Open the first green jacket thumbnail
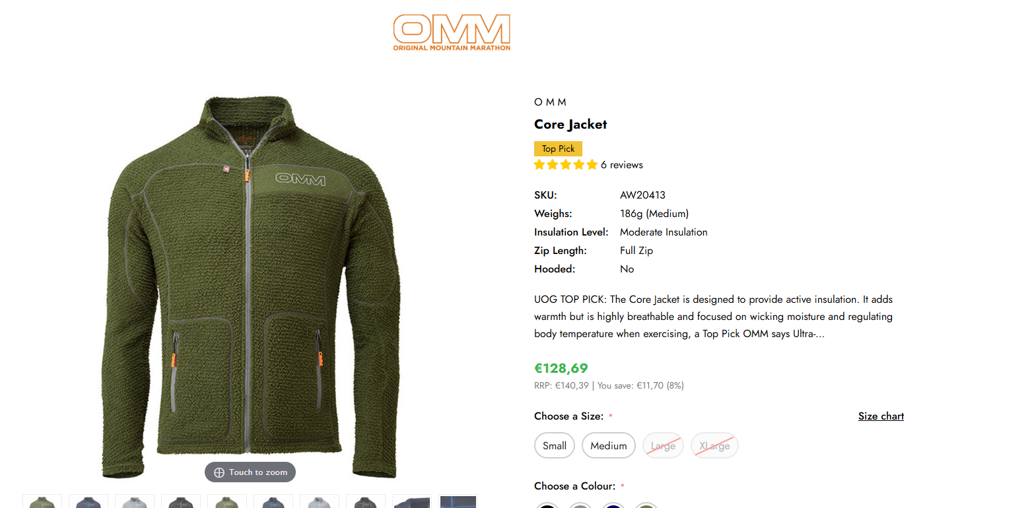The image size is (1030, 508). [x=42, y=501]
